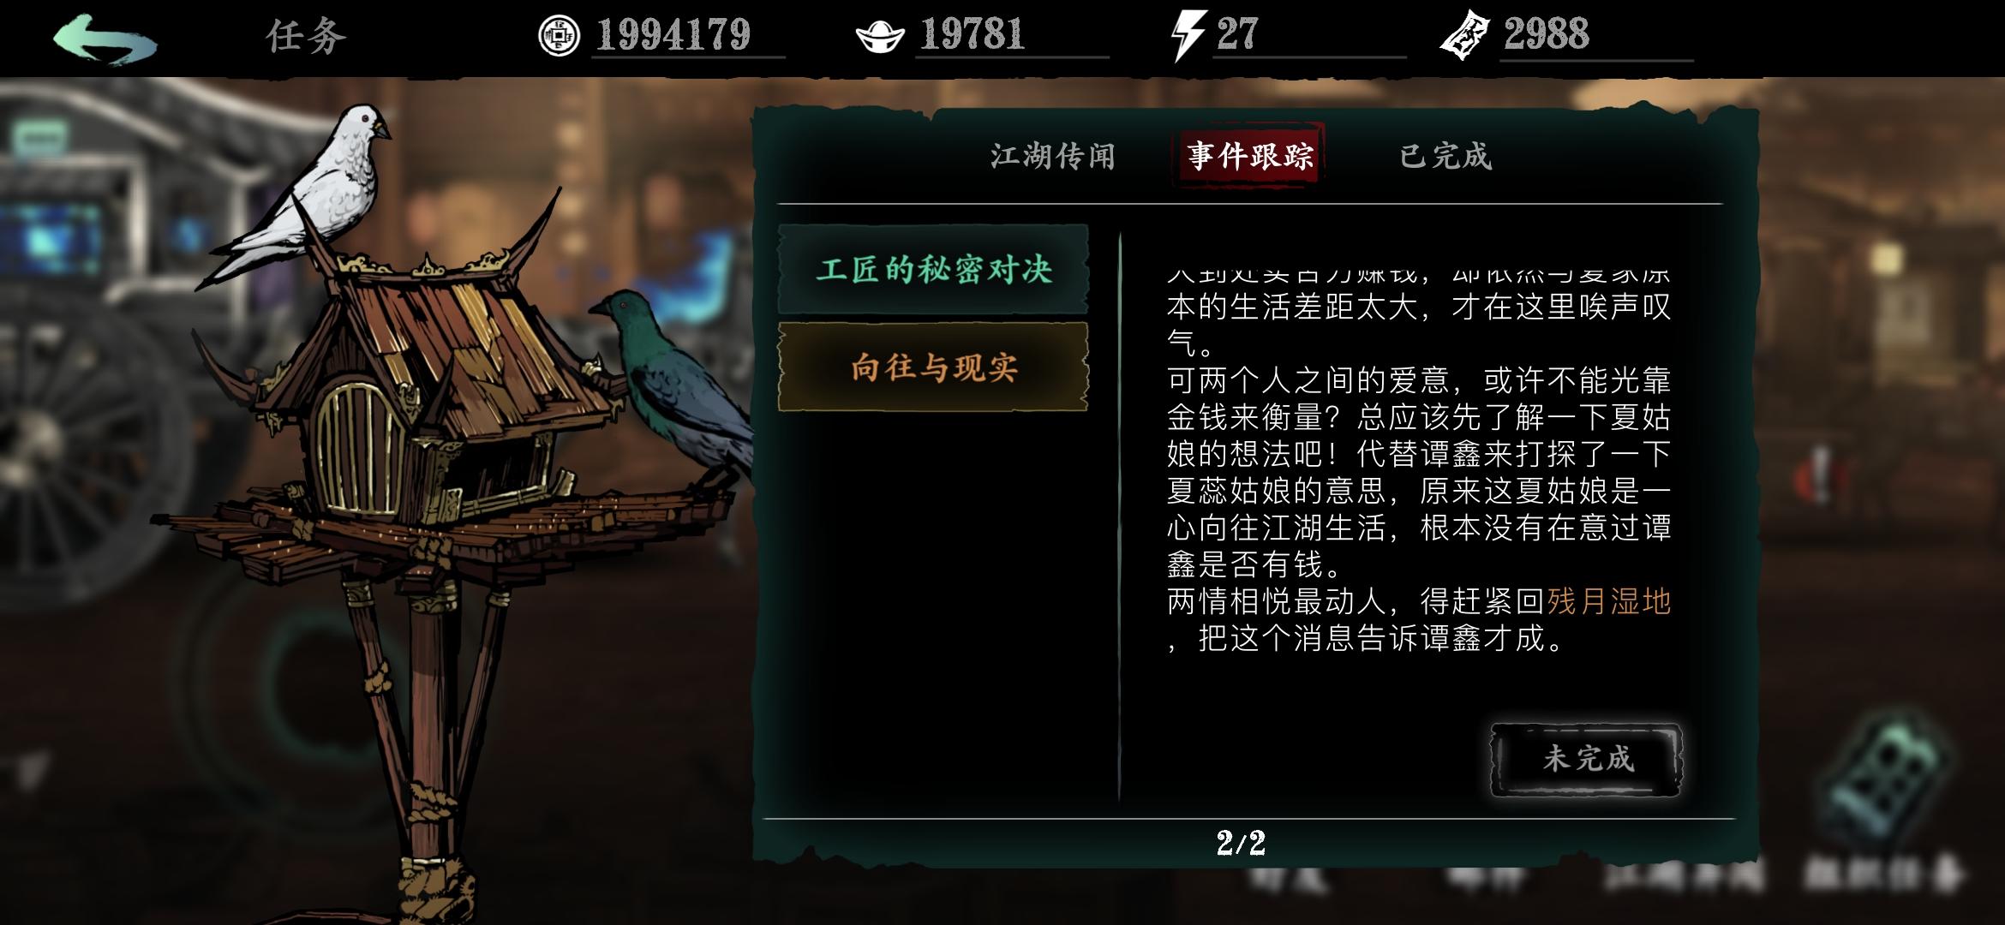Click the silver ingot currency icon
The image size is (2005, 925).
(x=880, y=37)
